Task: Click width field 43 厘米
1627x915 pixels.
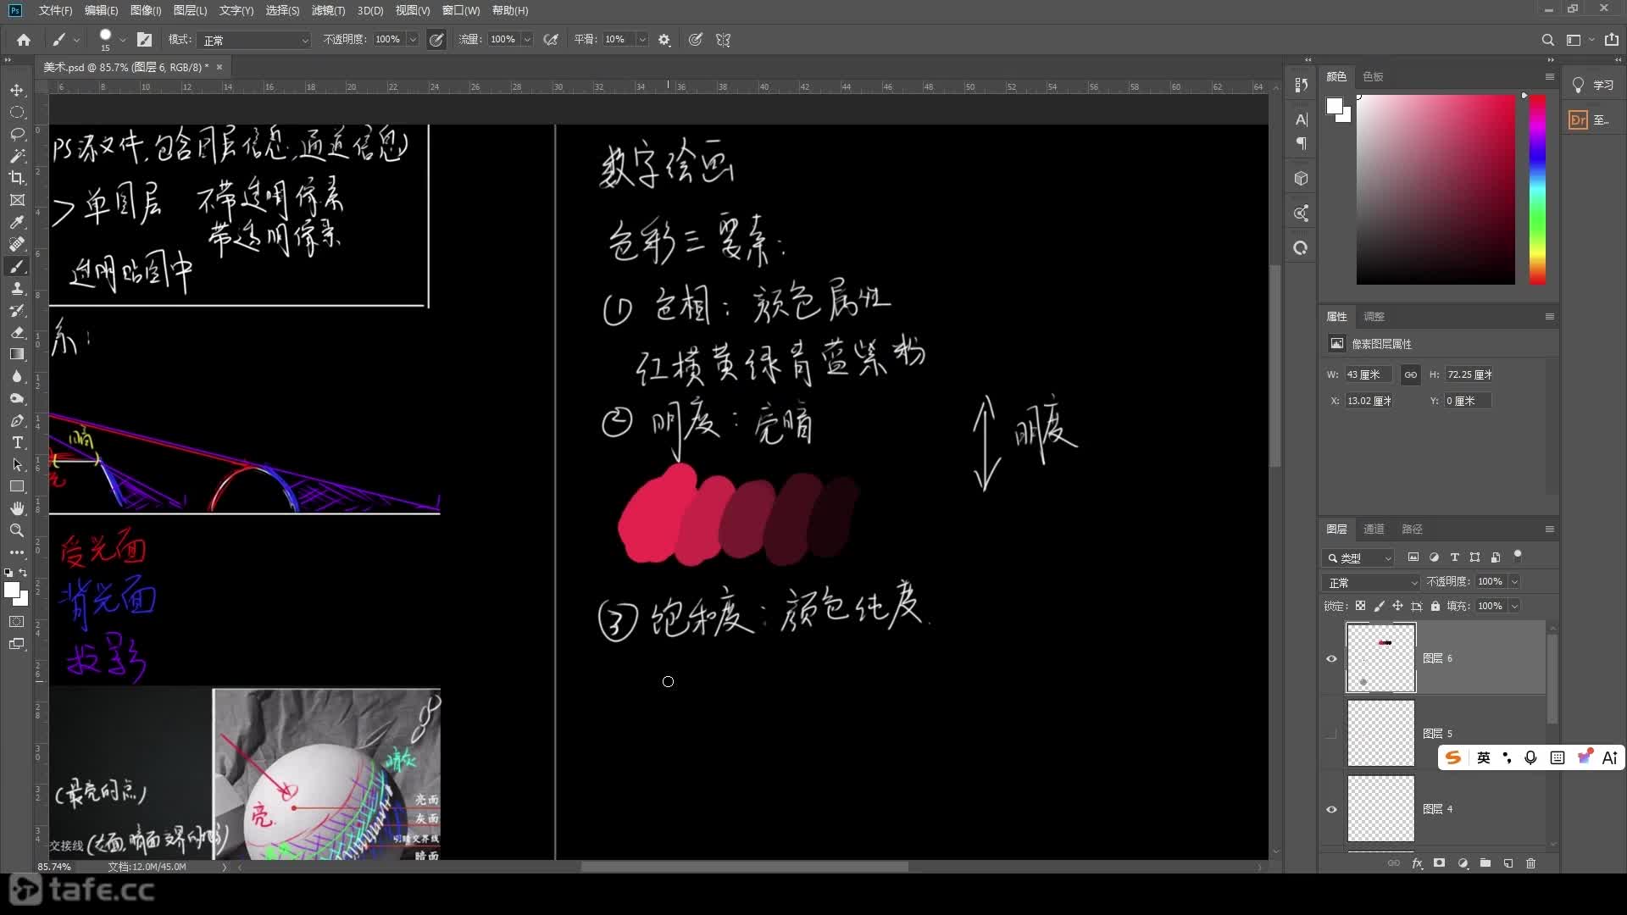Action: tap(1368, 374)
